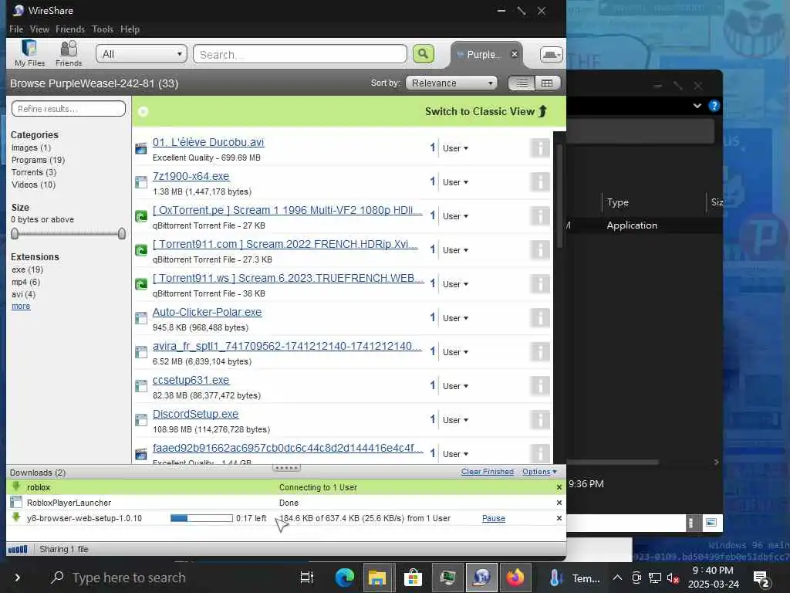Click the spinner icon in the green banner
This screenshot has height=593, width=790.
(143, 111)
